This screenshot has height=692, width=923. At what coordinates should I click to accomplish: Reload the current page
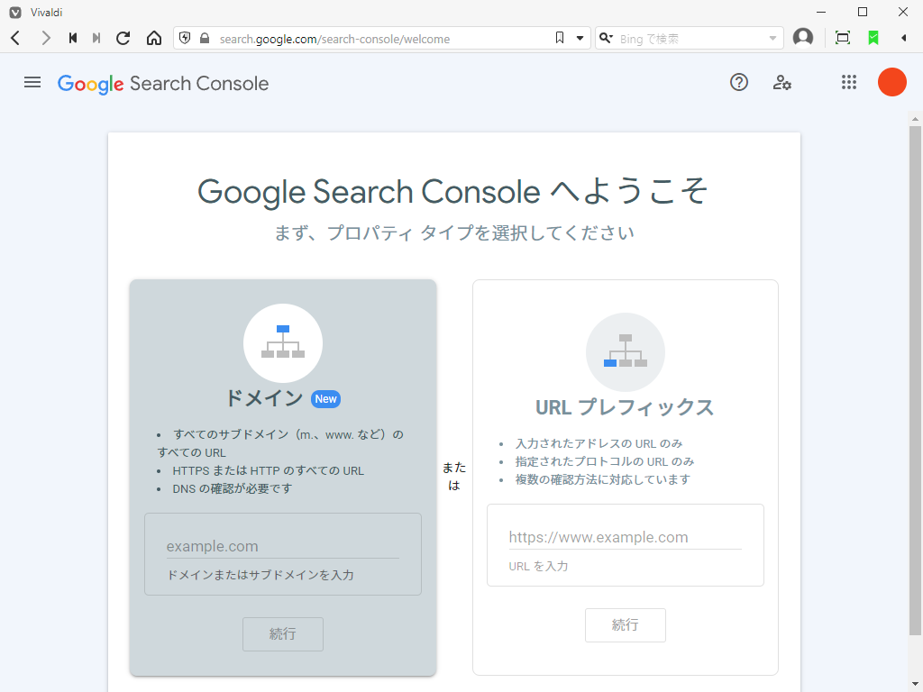(x=123, y=38)
